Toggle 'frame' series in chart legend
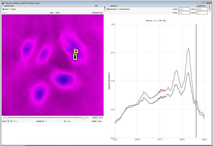Image resolution: width=213 pixels, height=146 pixels. pos(149,21)
